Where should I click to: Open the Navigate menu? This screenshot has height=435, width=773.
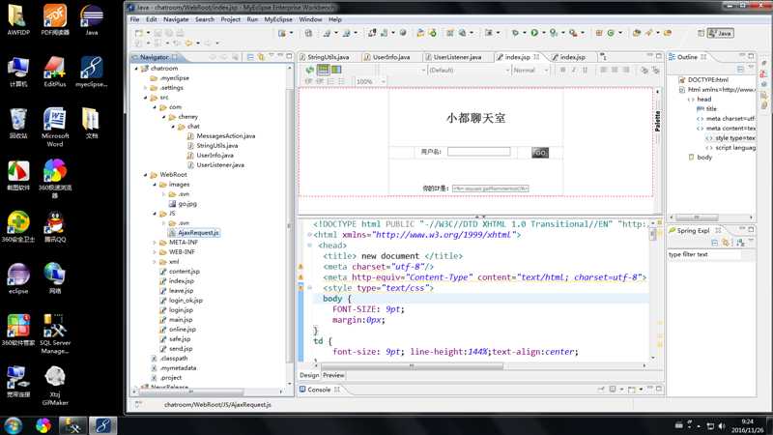(176, 19)
